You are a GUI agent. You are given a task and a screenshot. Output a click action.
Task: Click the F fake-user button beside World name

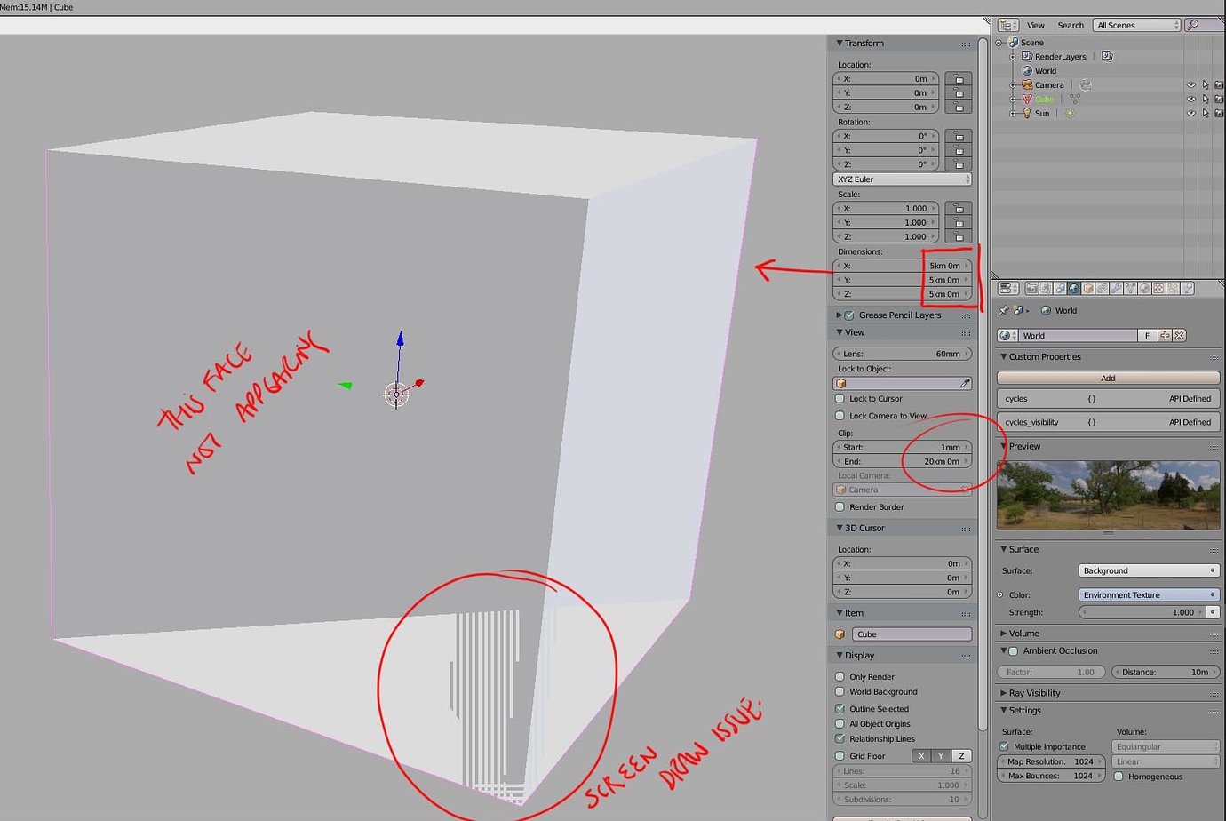coord(1147,335)
